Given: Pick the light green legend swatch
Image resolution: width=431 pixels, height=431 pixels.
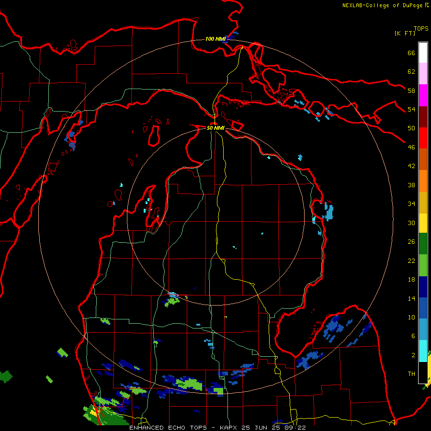Looking at the screenshot, I should [x=423, y=265].
